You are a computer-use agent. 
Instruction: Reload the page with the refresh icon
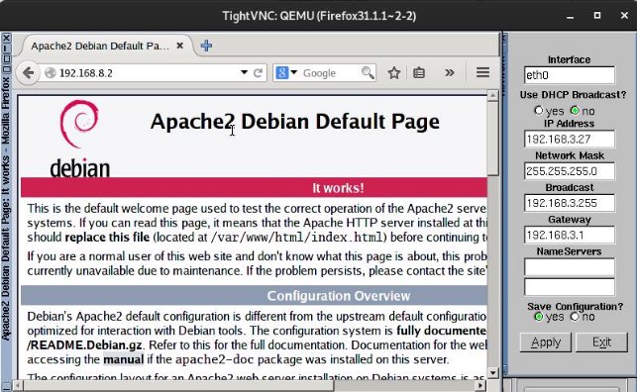pos(258,73)
